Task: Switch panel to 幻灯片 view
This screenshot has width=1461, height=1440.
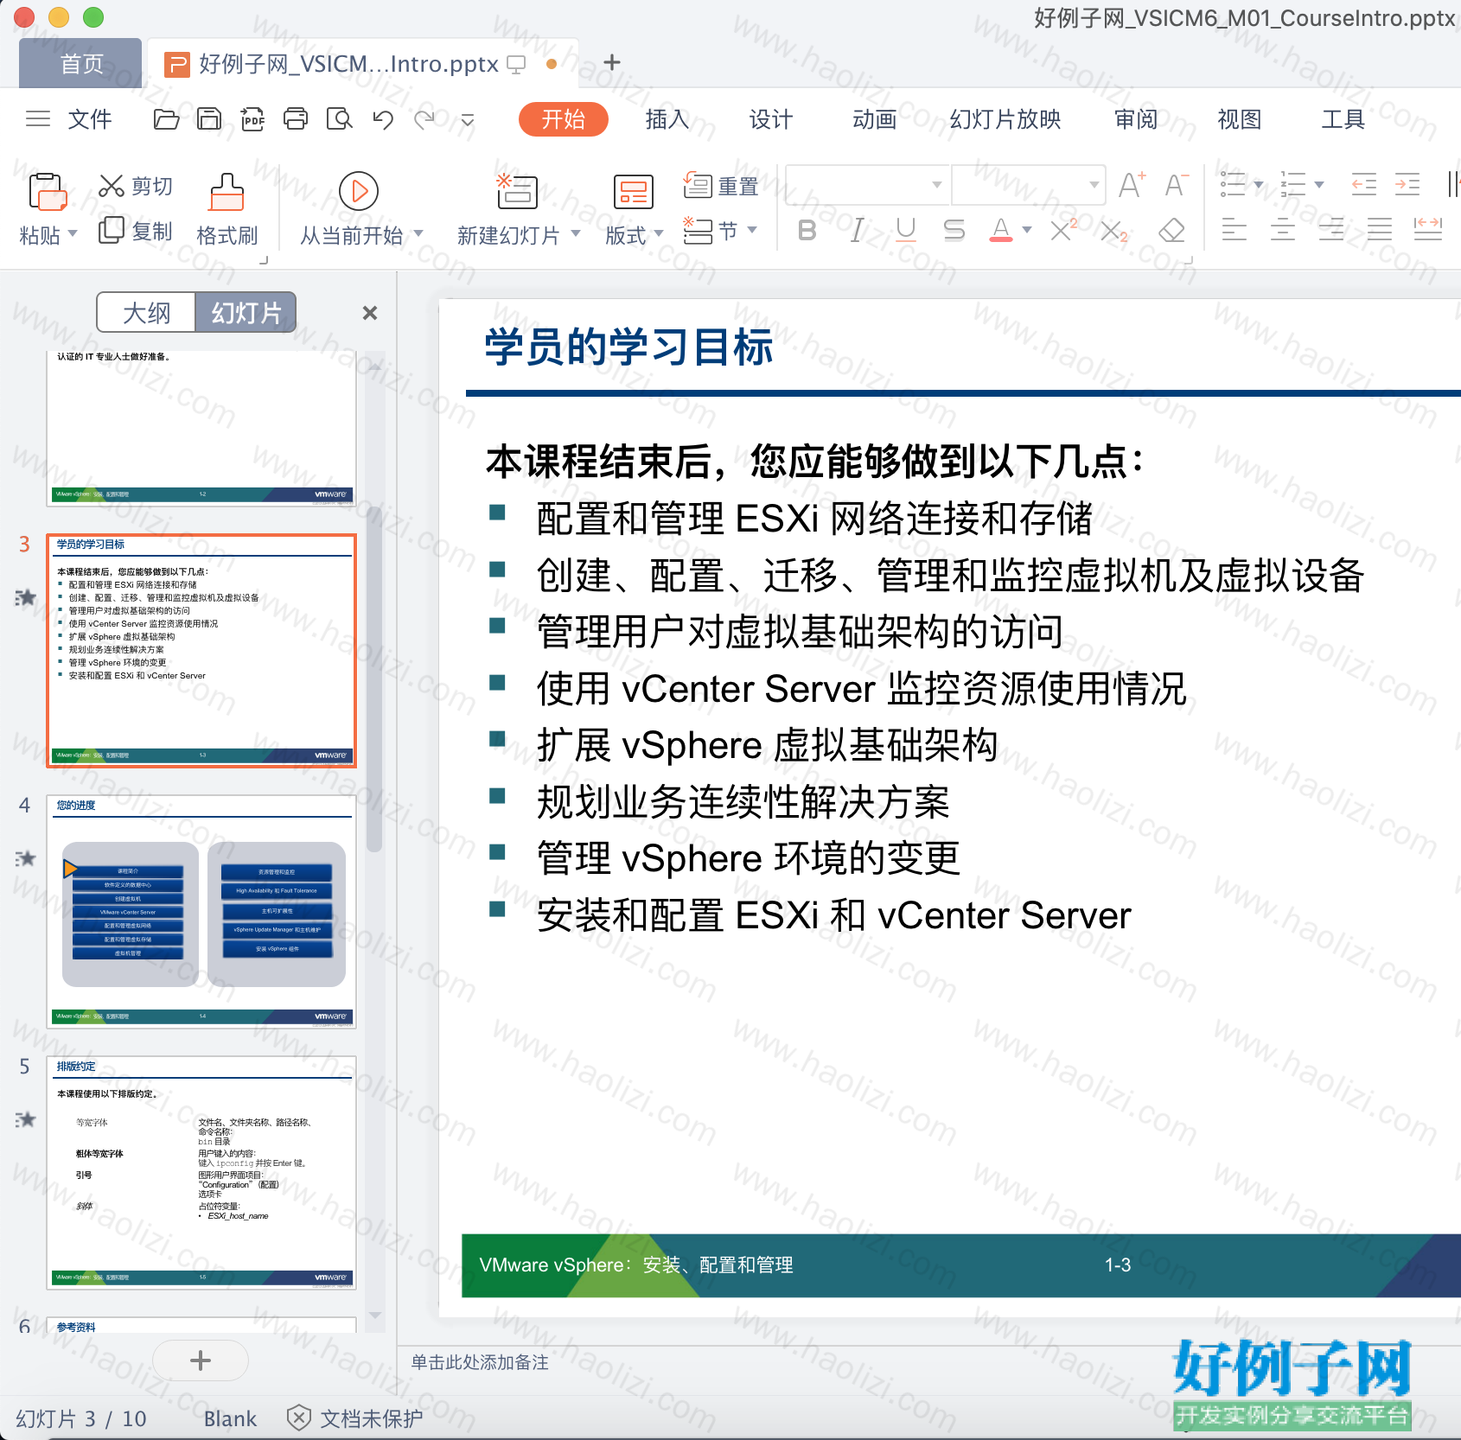Action: [x=246, y=312]
